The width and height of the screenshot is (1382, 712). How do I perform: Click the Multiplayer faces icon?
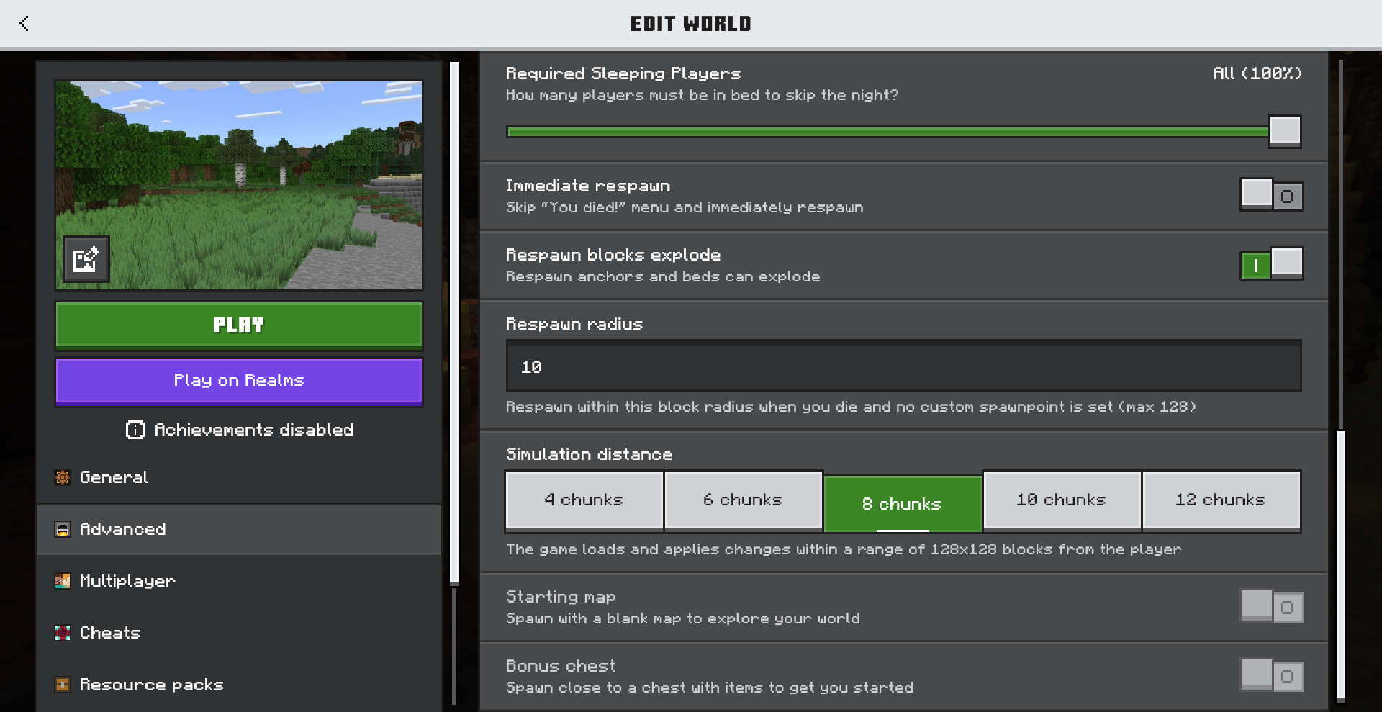pos(63,581)
